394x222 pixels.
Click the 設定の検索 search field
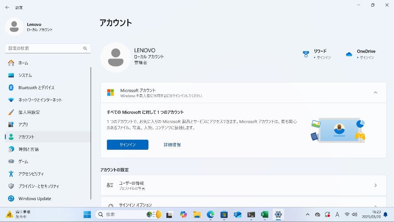tap(48, 48)
